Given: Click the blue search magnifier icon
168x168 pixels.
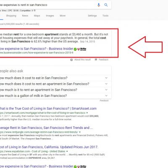Looking at the screenshot, I should tap(106, 5).
